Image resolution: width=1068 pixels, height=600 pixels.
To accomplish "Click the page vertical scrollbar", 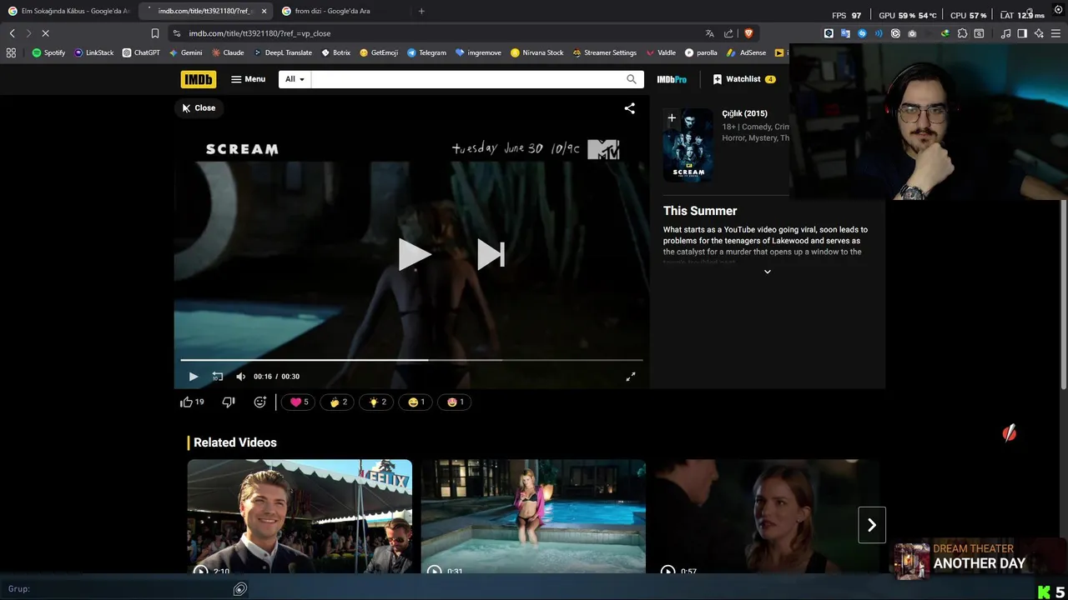I will (1064, 293).
